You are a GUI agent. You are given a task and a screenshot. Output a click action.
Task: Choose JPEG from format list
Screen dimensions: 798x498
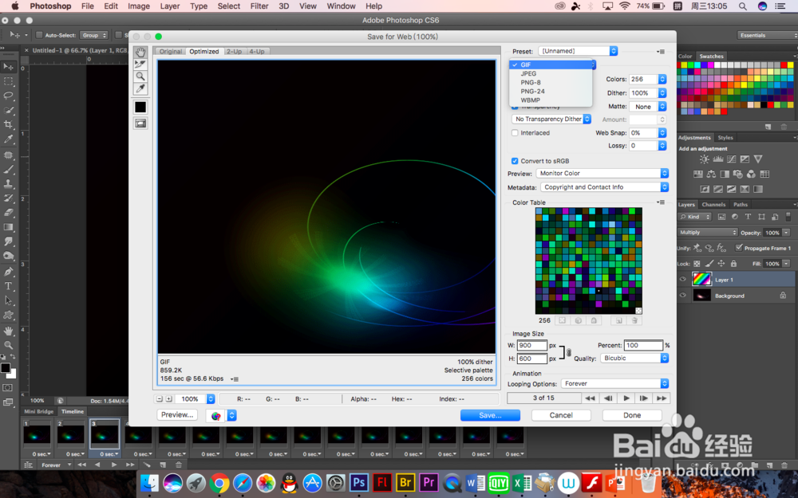tap(528, 73)
